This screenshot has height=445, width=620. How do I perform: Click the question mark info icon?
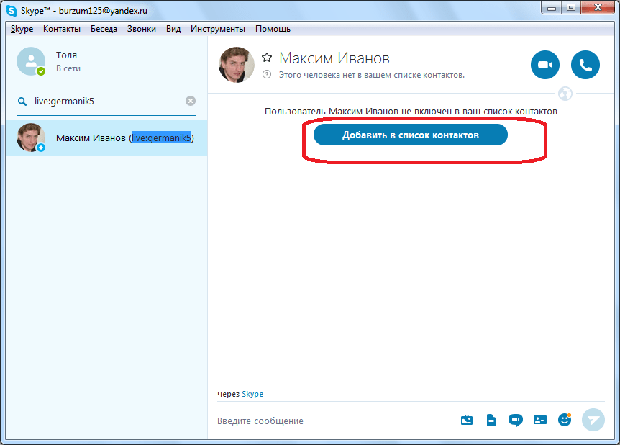(267, 74)
